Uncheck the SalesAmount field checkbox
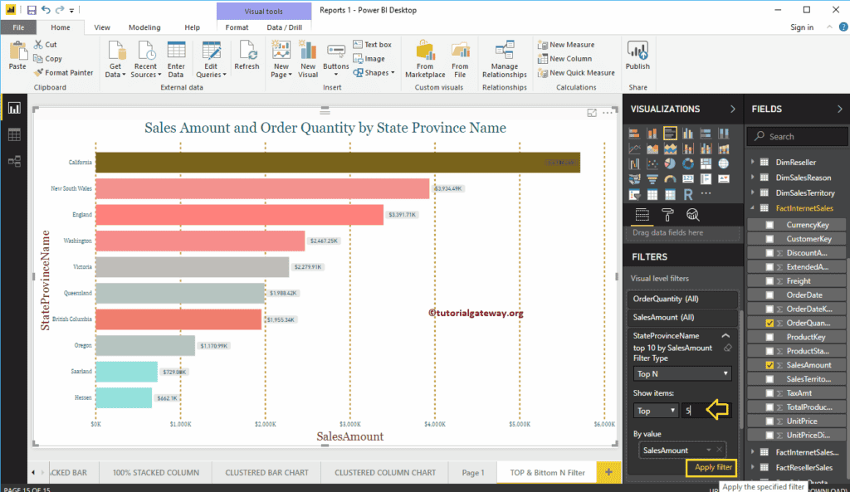 (769, 365)
